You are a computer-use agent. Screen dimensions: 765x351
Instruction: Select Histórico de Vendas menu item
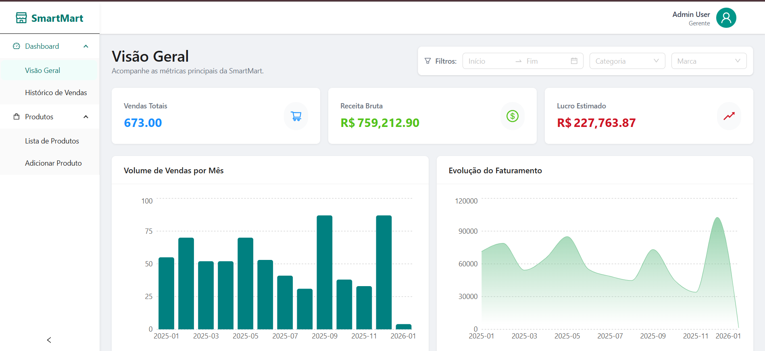[x=56, y=93]
